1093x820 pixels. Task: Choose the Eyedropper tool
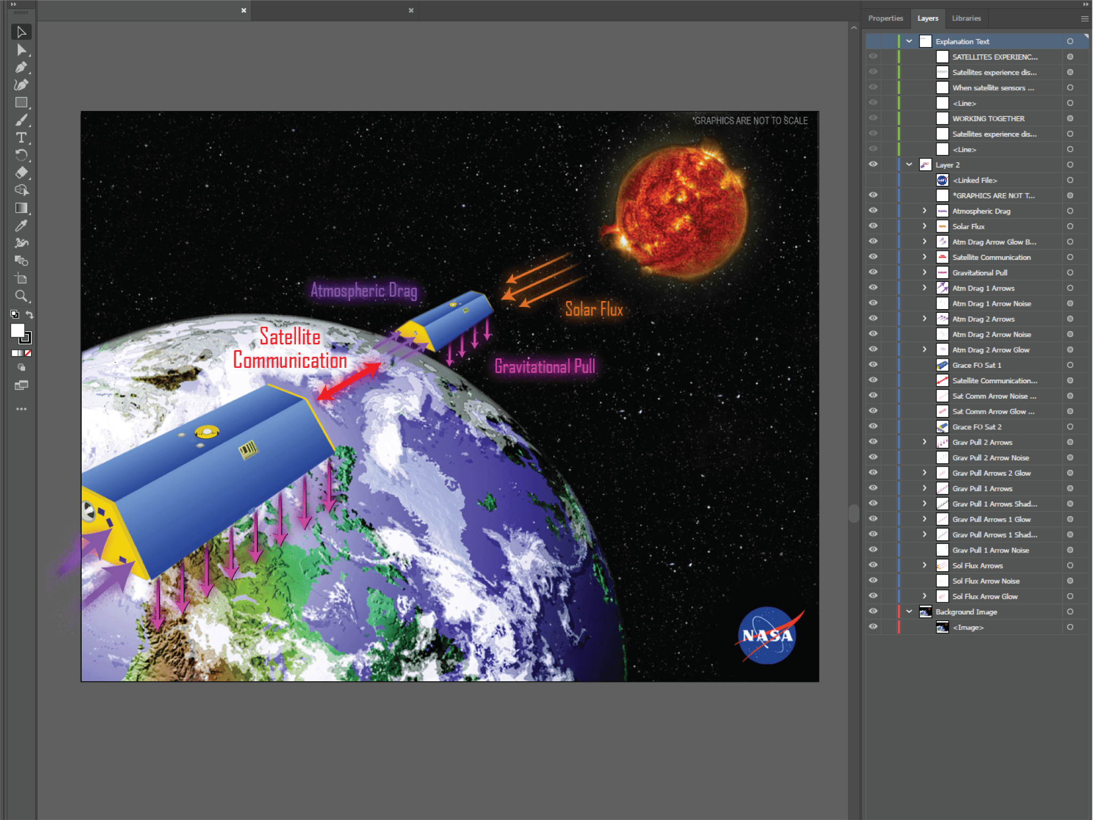21,226
